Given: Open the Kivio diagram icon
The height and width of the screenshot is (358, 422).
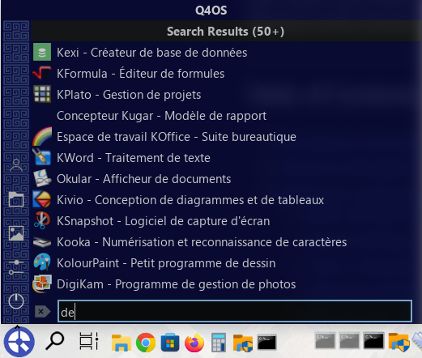Looking at the screenshot, I should (x=42, y=199).
